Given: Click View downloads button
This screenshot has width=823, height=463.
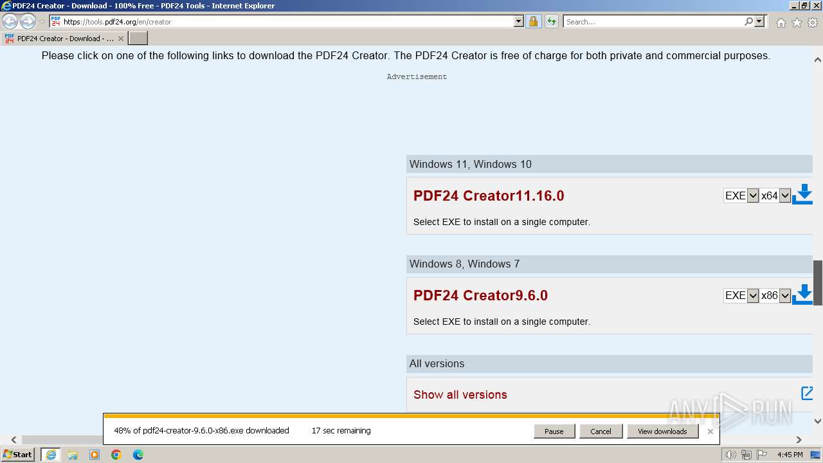Looking at the screenshot, I should (662, 431).
